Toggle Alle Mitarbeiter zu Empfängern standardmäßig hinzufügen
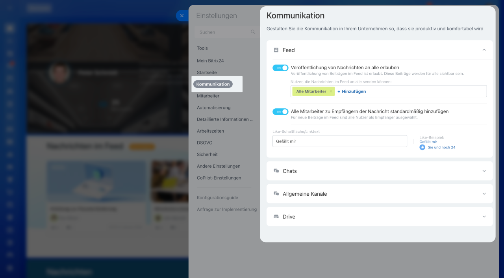 point(280,111)
